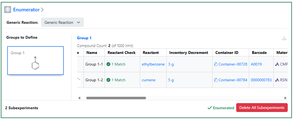This screenshot has width=293, height=120.
Task: Click container icon beside Container-00784
Action: coord(216,80)
